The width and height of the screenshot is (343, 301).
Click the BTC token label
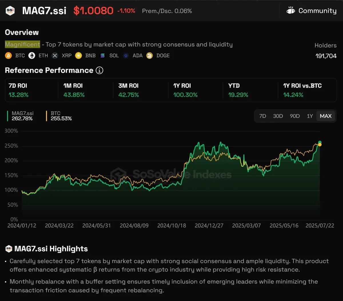tap(20, 56)
